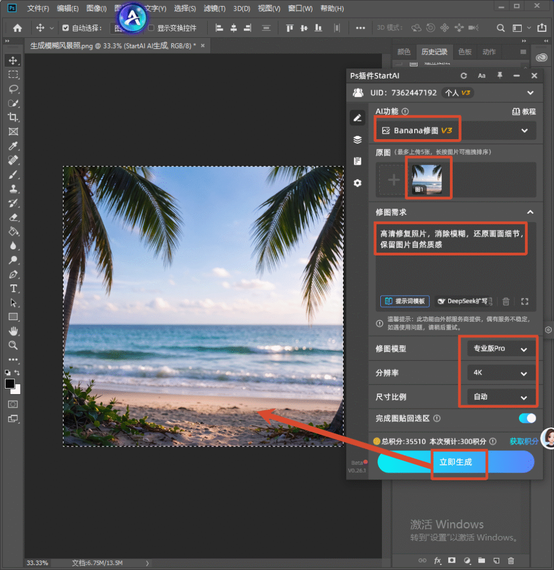Open the StartAI plugin settings gear
Image resolution: width=554 pixels, height=570 pixels.
357,183
